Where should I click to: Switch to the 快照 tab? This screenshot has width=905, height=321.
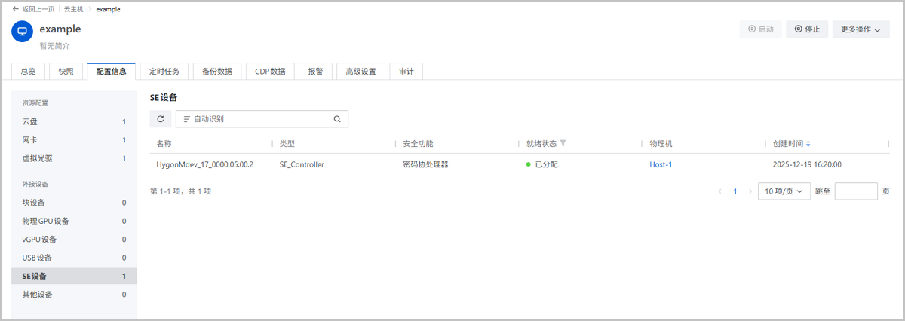point(66,72)
